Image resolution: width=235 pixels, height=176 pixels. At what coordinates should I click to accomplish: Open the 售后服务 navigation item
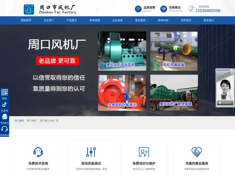coord(140,20)
